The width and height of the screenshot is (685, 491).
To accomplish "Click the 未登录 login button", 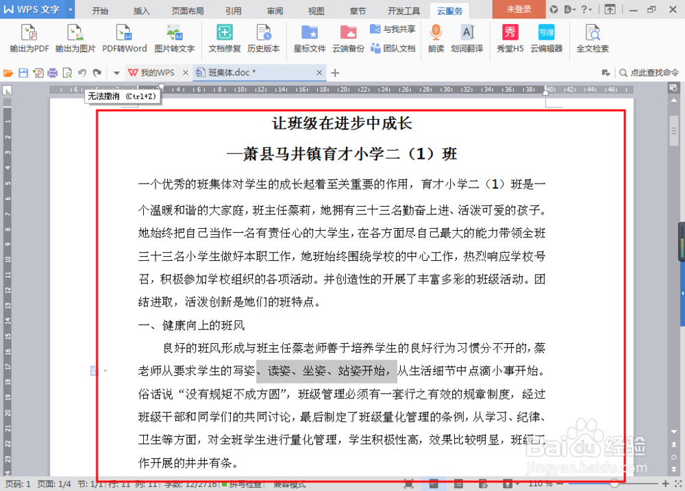I will point(519,9).
